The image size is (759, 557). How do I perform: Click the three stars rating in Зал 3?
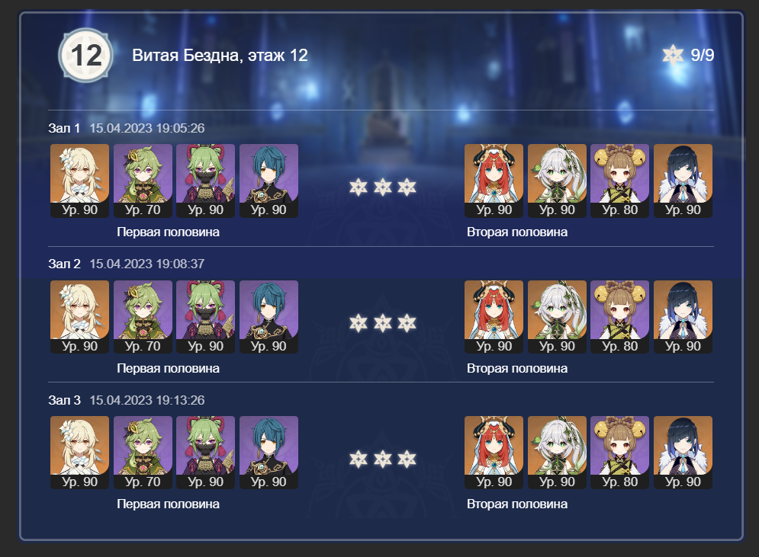[x=382, y=459]
